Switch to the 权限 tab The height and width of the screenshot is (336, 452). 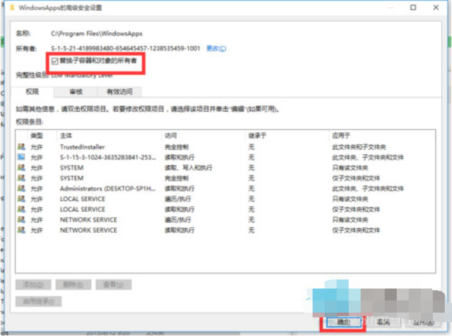[32, 91]
